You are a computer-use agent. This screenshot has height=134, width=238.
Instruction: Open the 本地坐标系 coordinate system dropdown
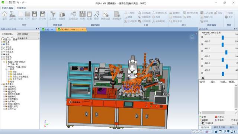point(28,38)
